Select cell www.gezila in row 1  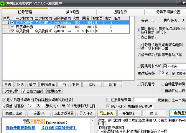[x=62, y=22]
